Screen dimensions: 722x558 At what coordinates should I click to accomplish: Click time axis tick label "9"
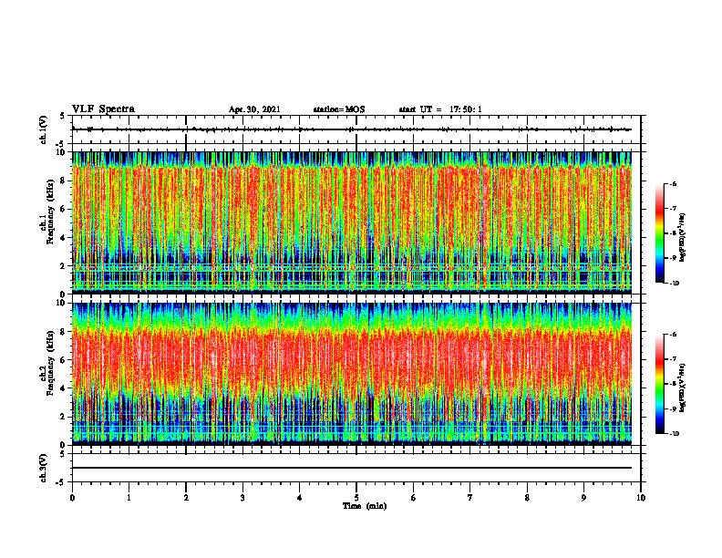tap(583, 498)
